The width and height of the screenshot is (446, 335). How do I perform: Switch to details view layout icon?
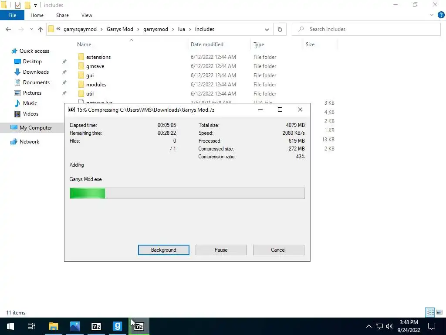click(x=430, y=312)
